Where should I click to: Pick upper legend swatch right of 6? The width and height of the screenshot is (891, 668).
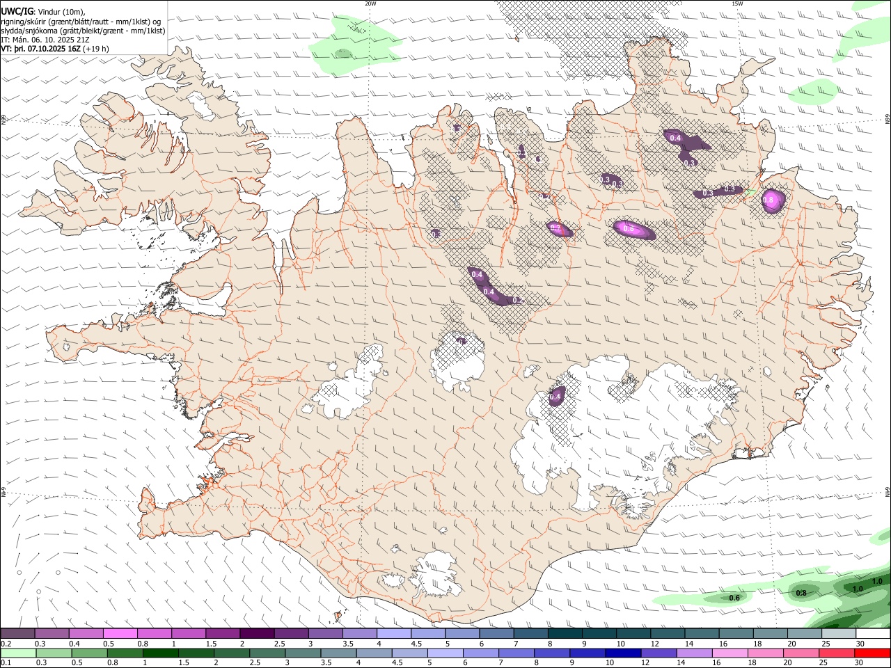click(x=496, y=634)
